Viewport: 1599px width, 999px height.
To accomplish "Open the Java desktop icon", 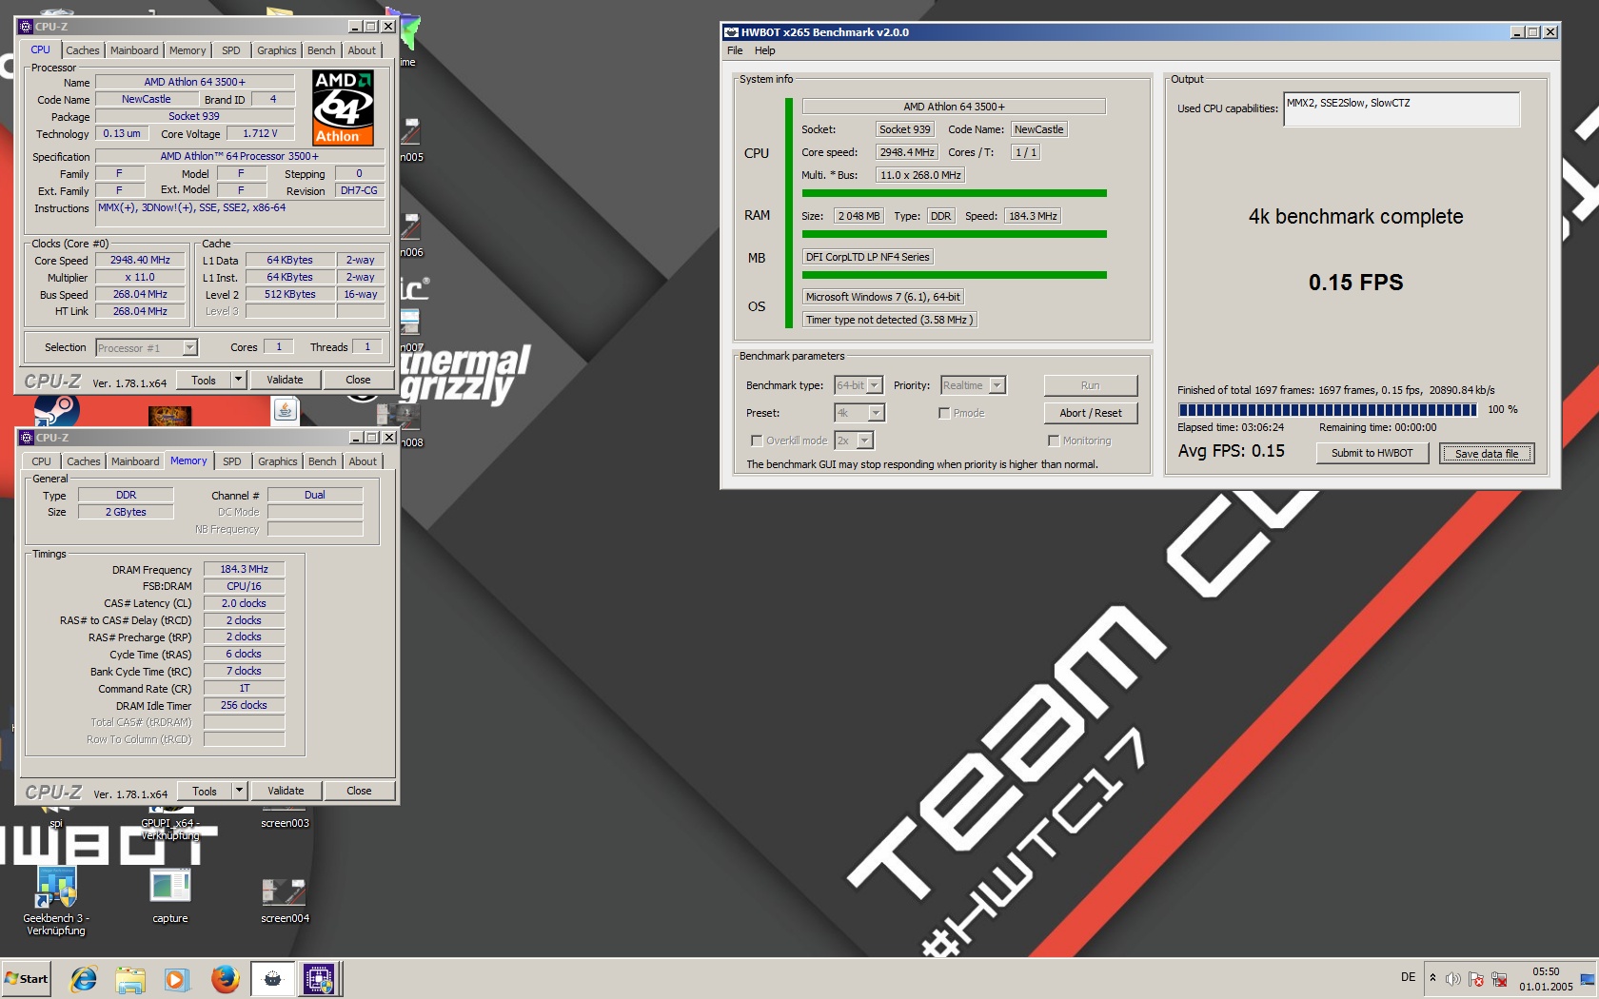I will coord(285,410).
